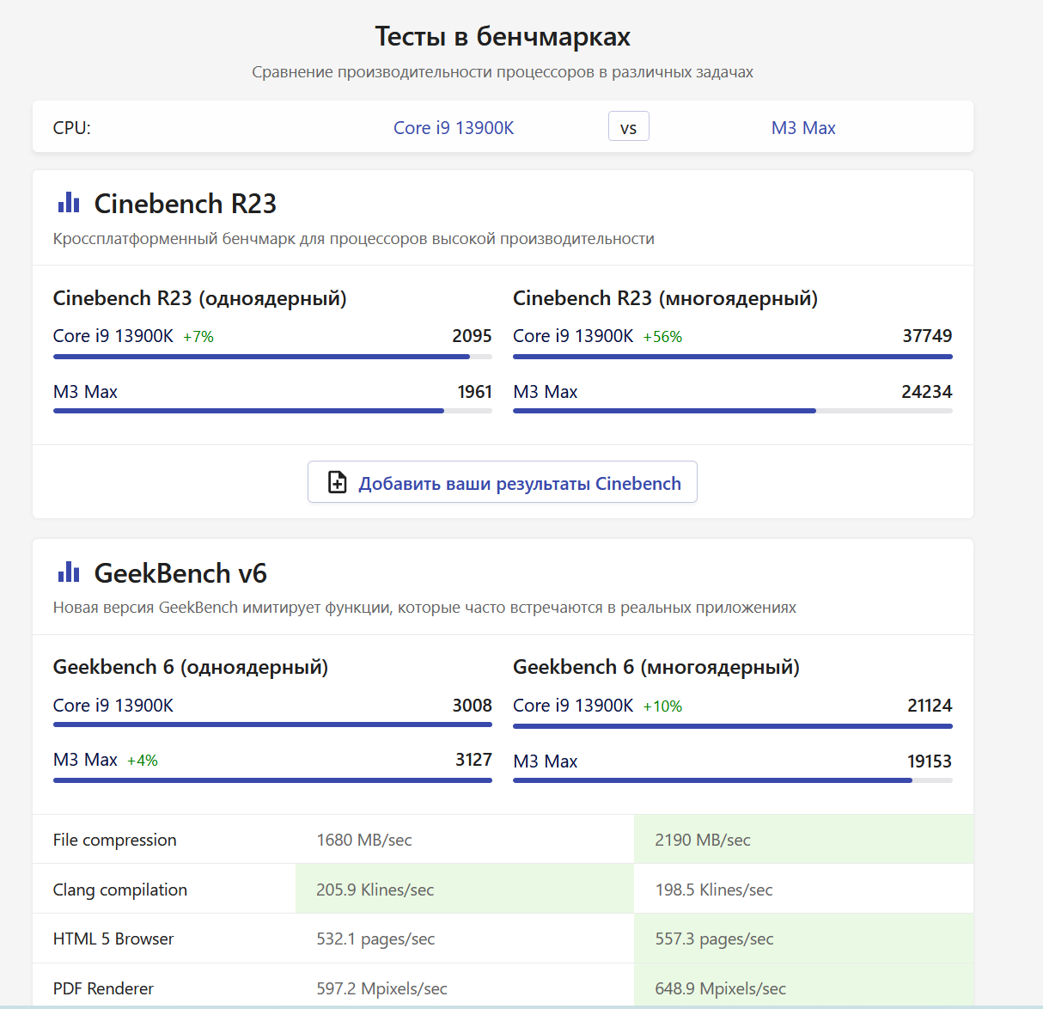Click the File compression row label
The height and width of the screenshot is (1009, 1043).
pyautogui.click(x=115, y=840)
